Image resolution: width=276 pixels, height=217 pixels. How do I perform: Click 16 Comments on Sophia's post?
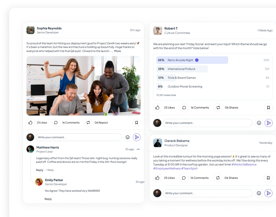71,122
